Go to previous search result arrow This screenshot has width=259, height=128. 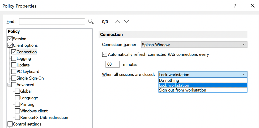pyautogui.click(x=118, y=21)
